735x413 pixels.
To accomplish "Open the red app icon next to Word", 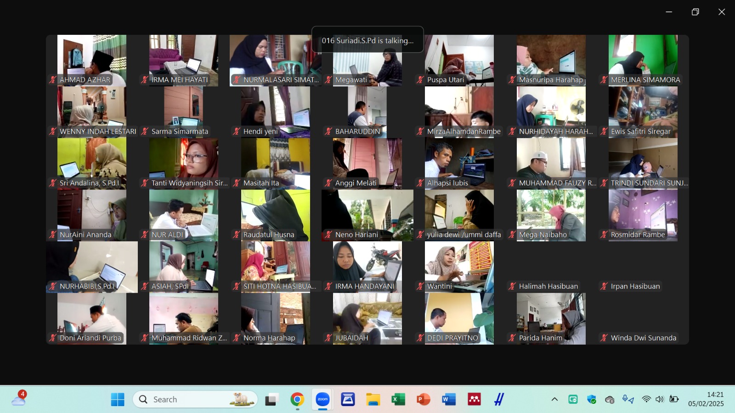I will tap(474, 399).
